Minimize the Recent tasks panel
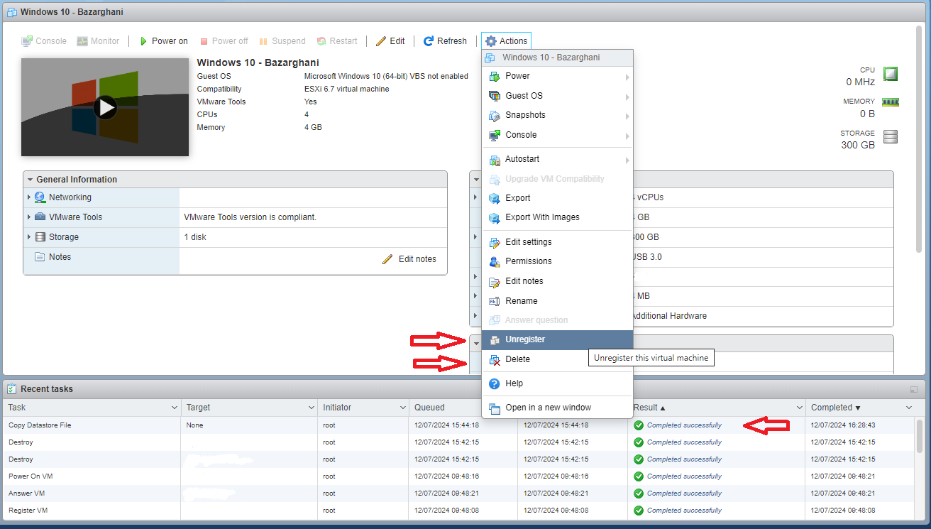The height and width of the screenshot is (529, 931). click(x=913, y=389)
